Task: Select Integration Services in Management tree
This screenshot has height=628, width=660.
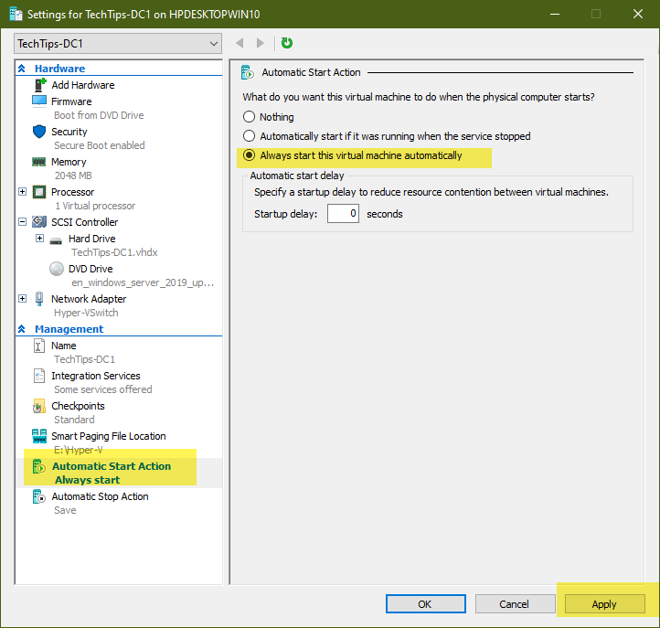Action: [96, 376]
